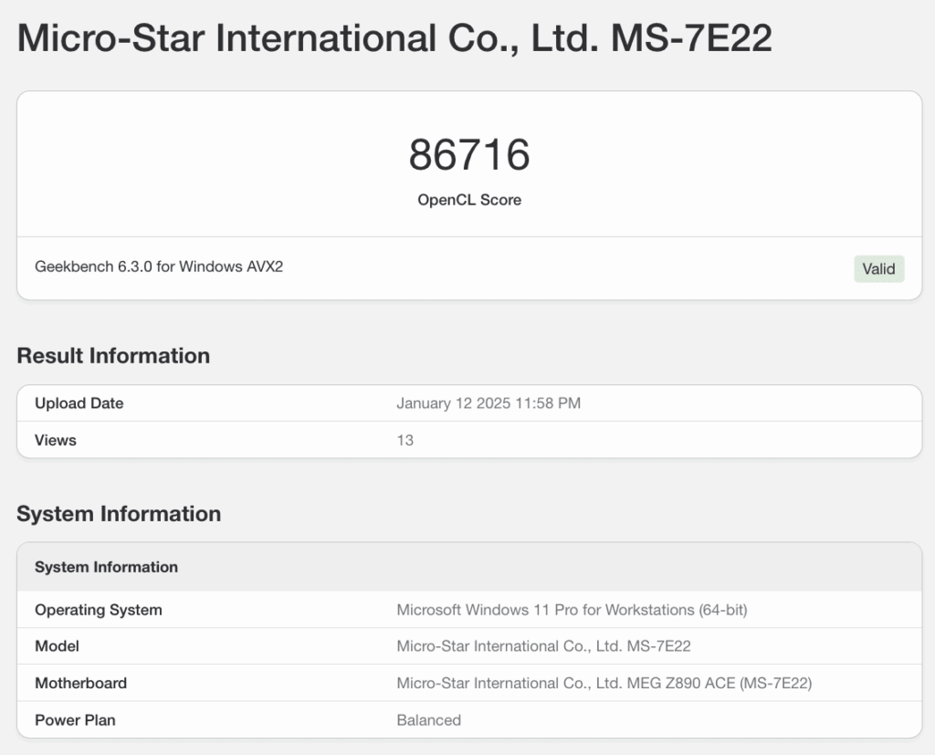Screen dimensions: 935x755
Task: Click the Power Plan row label
Action: tap(75, 720)
